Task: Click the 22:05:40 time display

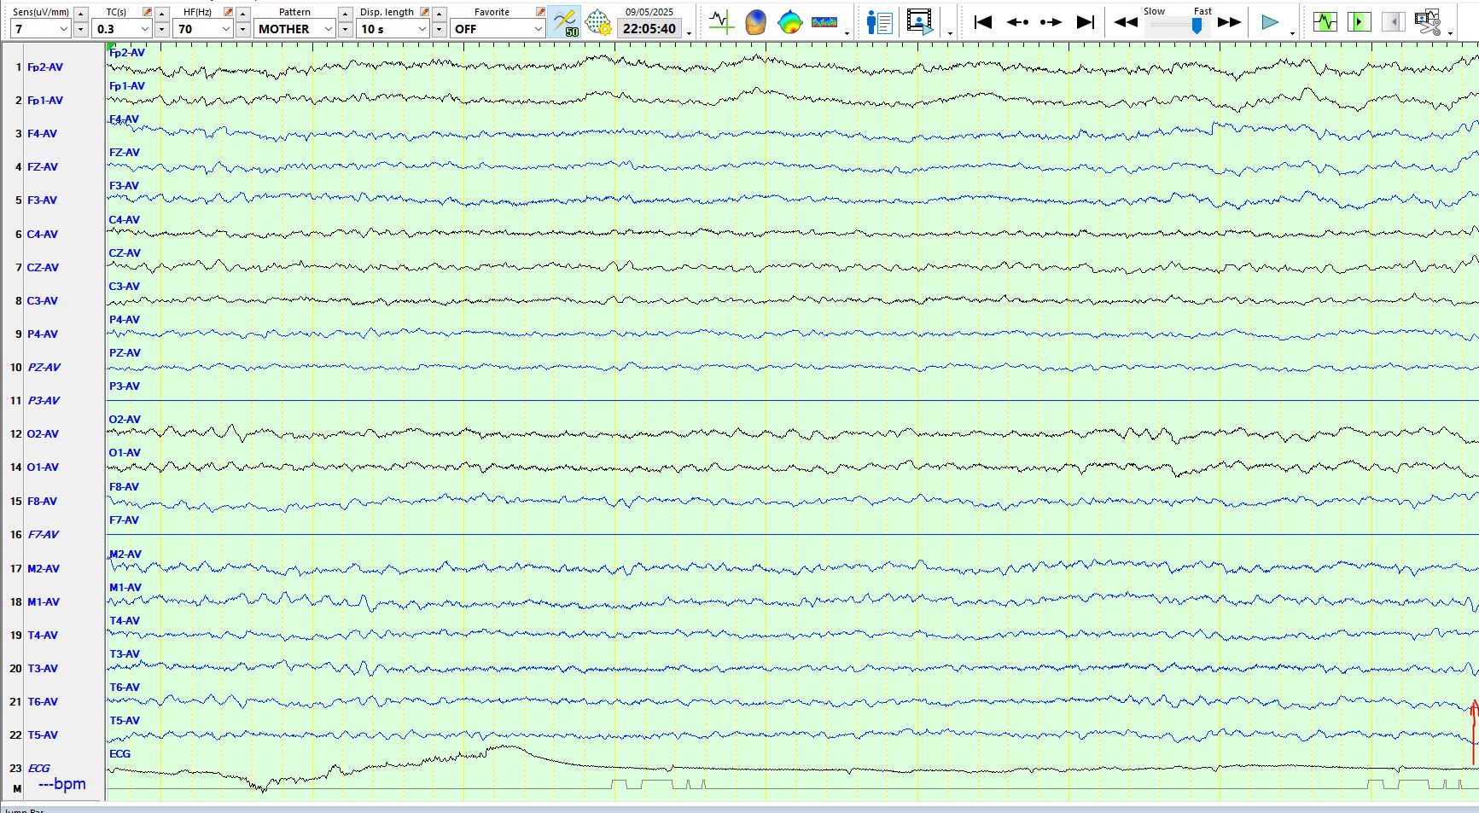Action: (x=649, y=29)
